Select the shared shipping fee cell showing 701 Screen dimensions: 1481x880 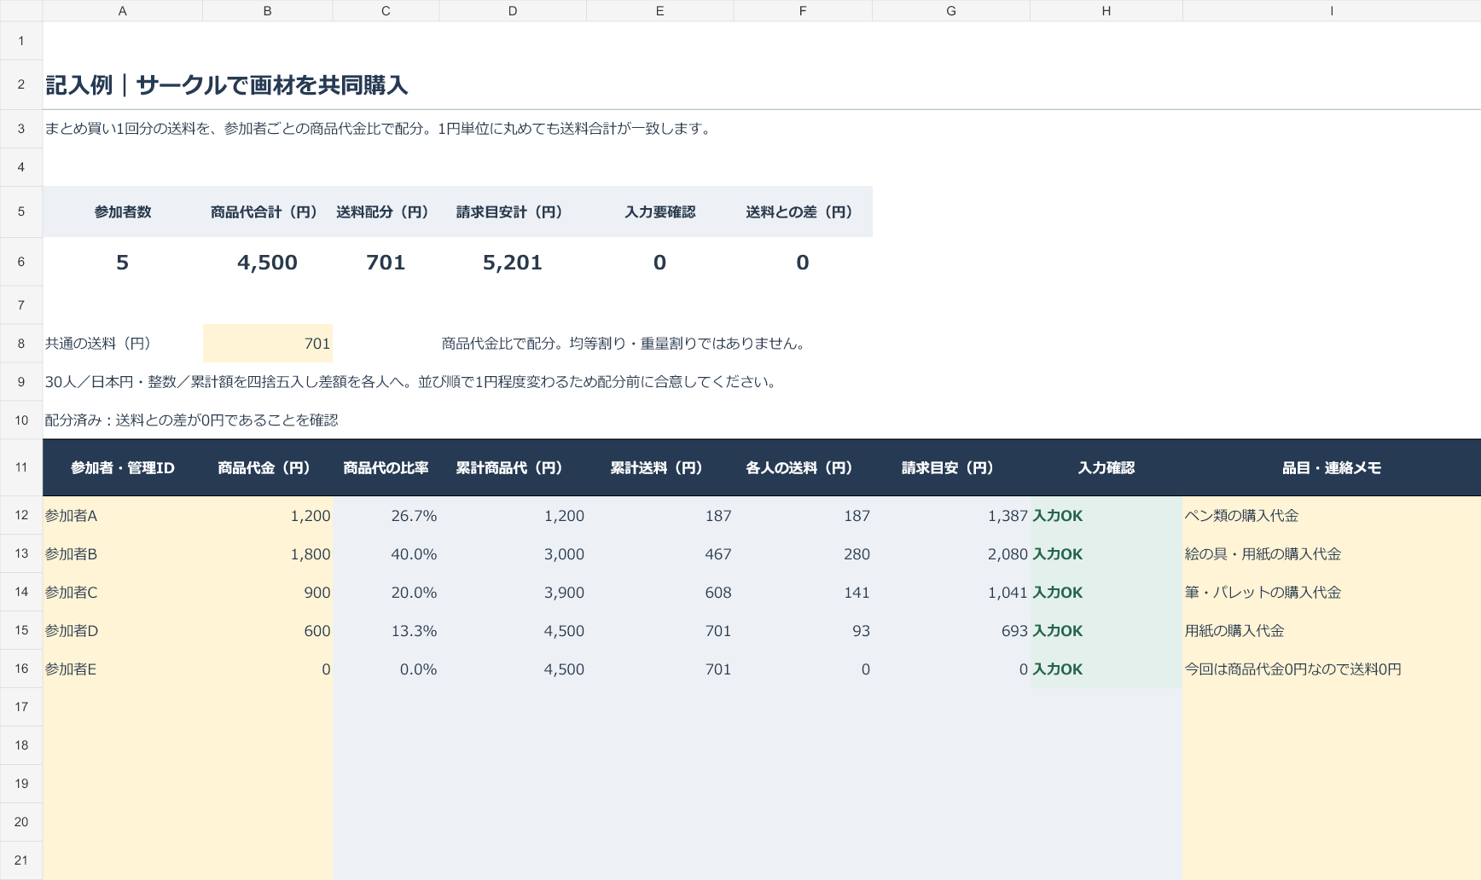(267, 344)
